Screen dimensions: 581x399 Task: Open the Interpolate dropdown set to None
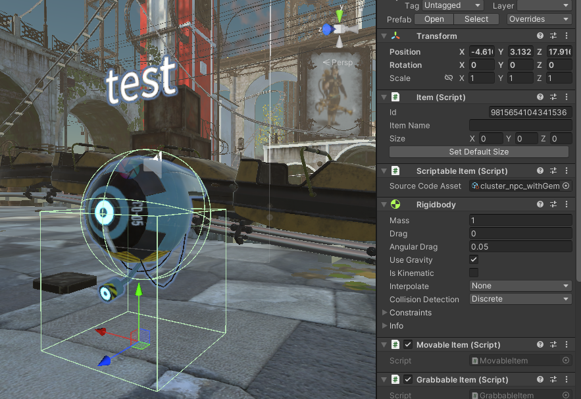coord(520,286)
